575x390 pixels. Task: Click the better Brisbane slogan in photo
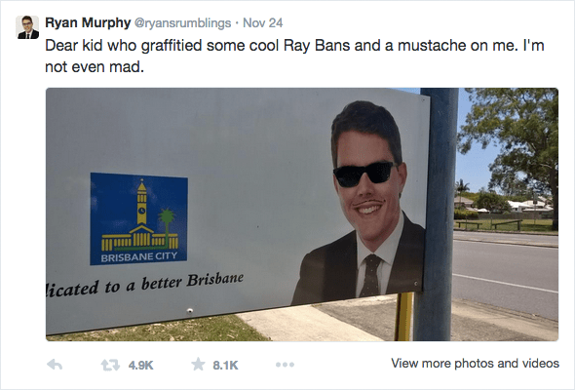pos(145,285)
